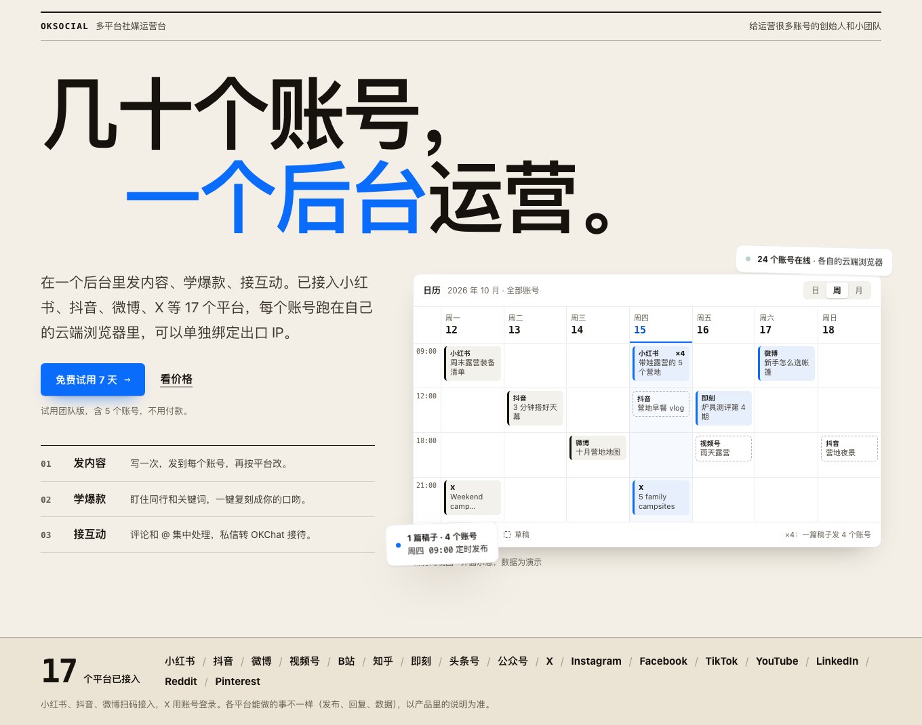Open draft 抖音 营地早餐 vlog event

click(661, 404)
